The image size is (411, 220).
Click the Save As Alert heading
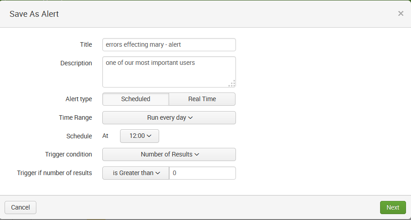point(34,14)
